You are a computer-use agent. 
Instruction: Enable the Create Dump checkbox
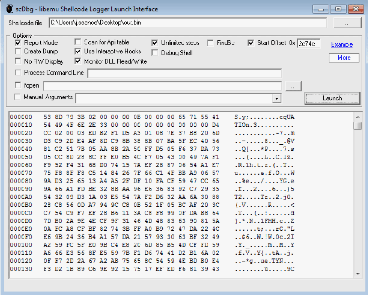[18, 52]
